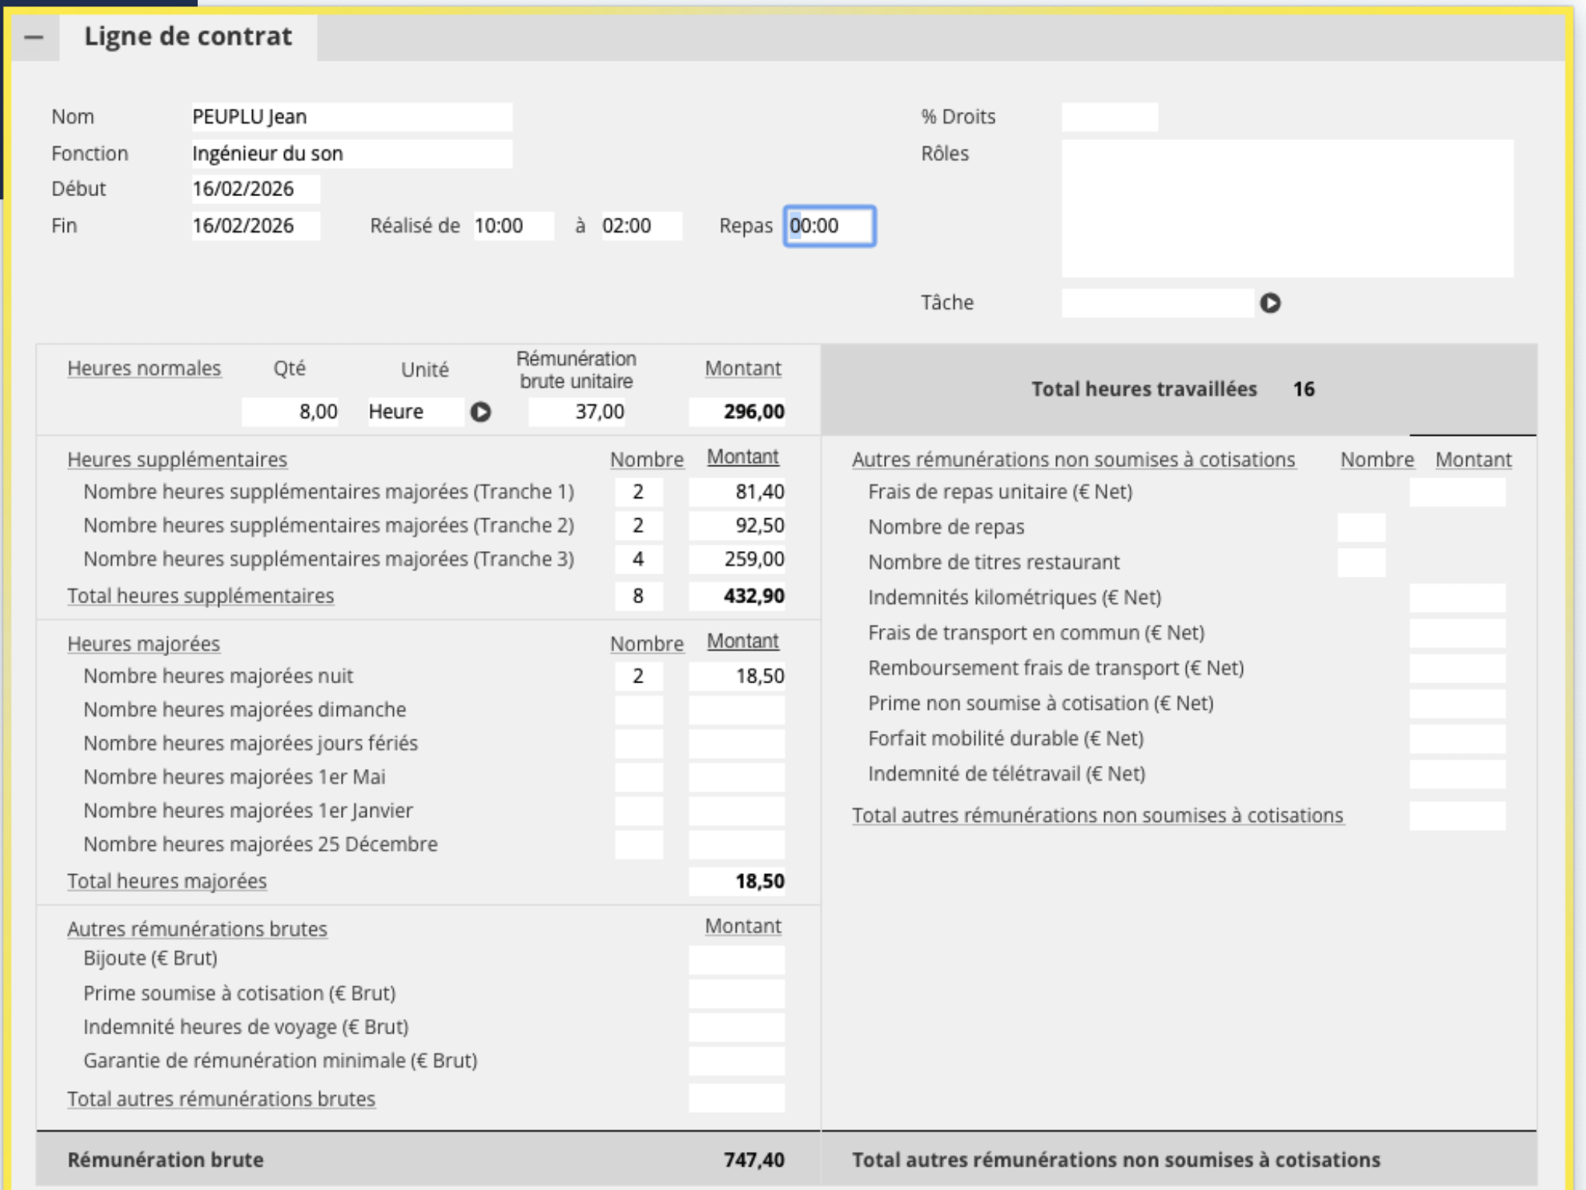Click the Fonction field Ingénieur du son
1586x1190 pixels.
[350, 153]
